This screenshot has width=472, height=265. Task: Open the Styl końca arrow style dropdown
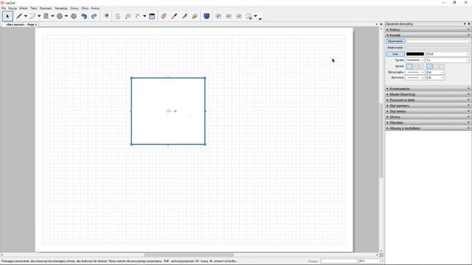pos(415,78)
